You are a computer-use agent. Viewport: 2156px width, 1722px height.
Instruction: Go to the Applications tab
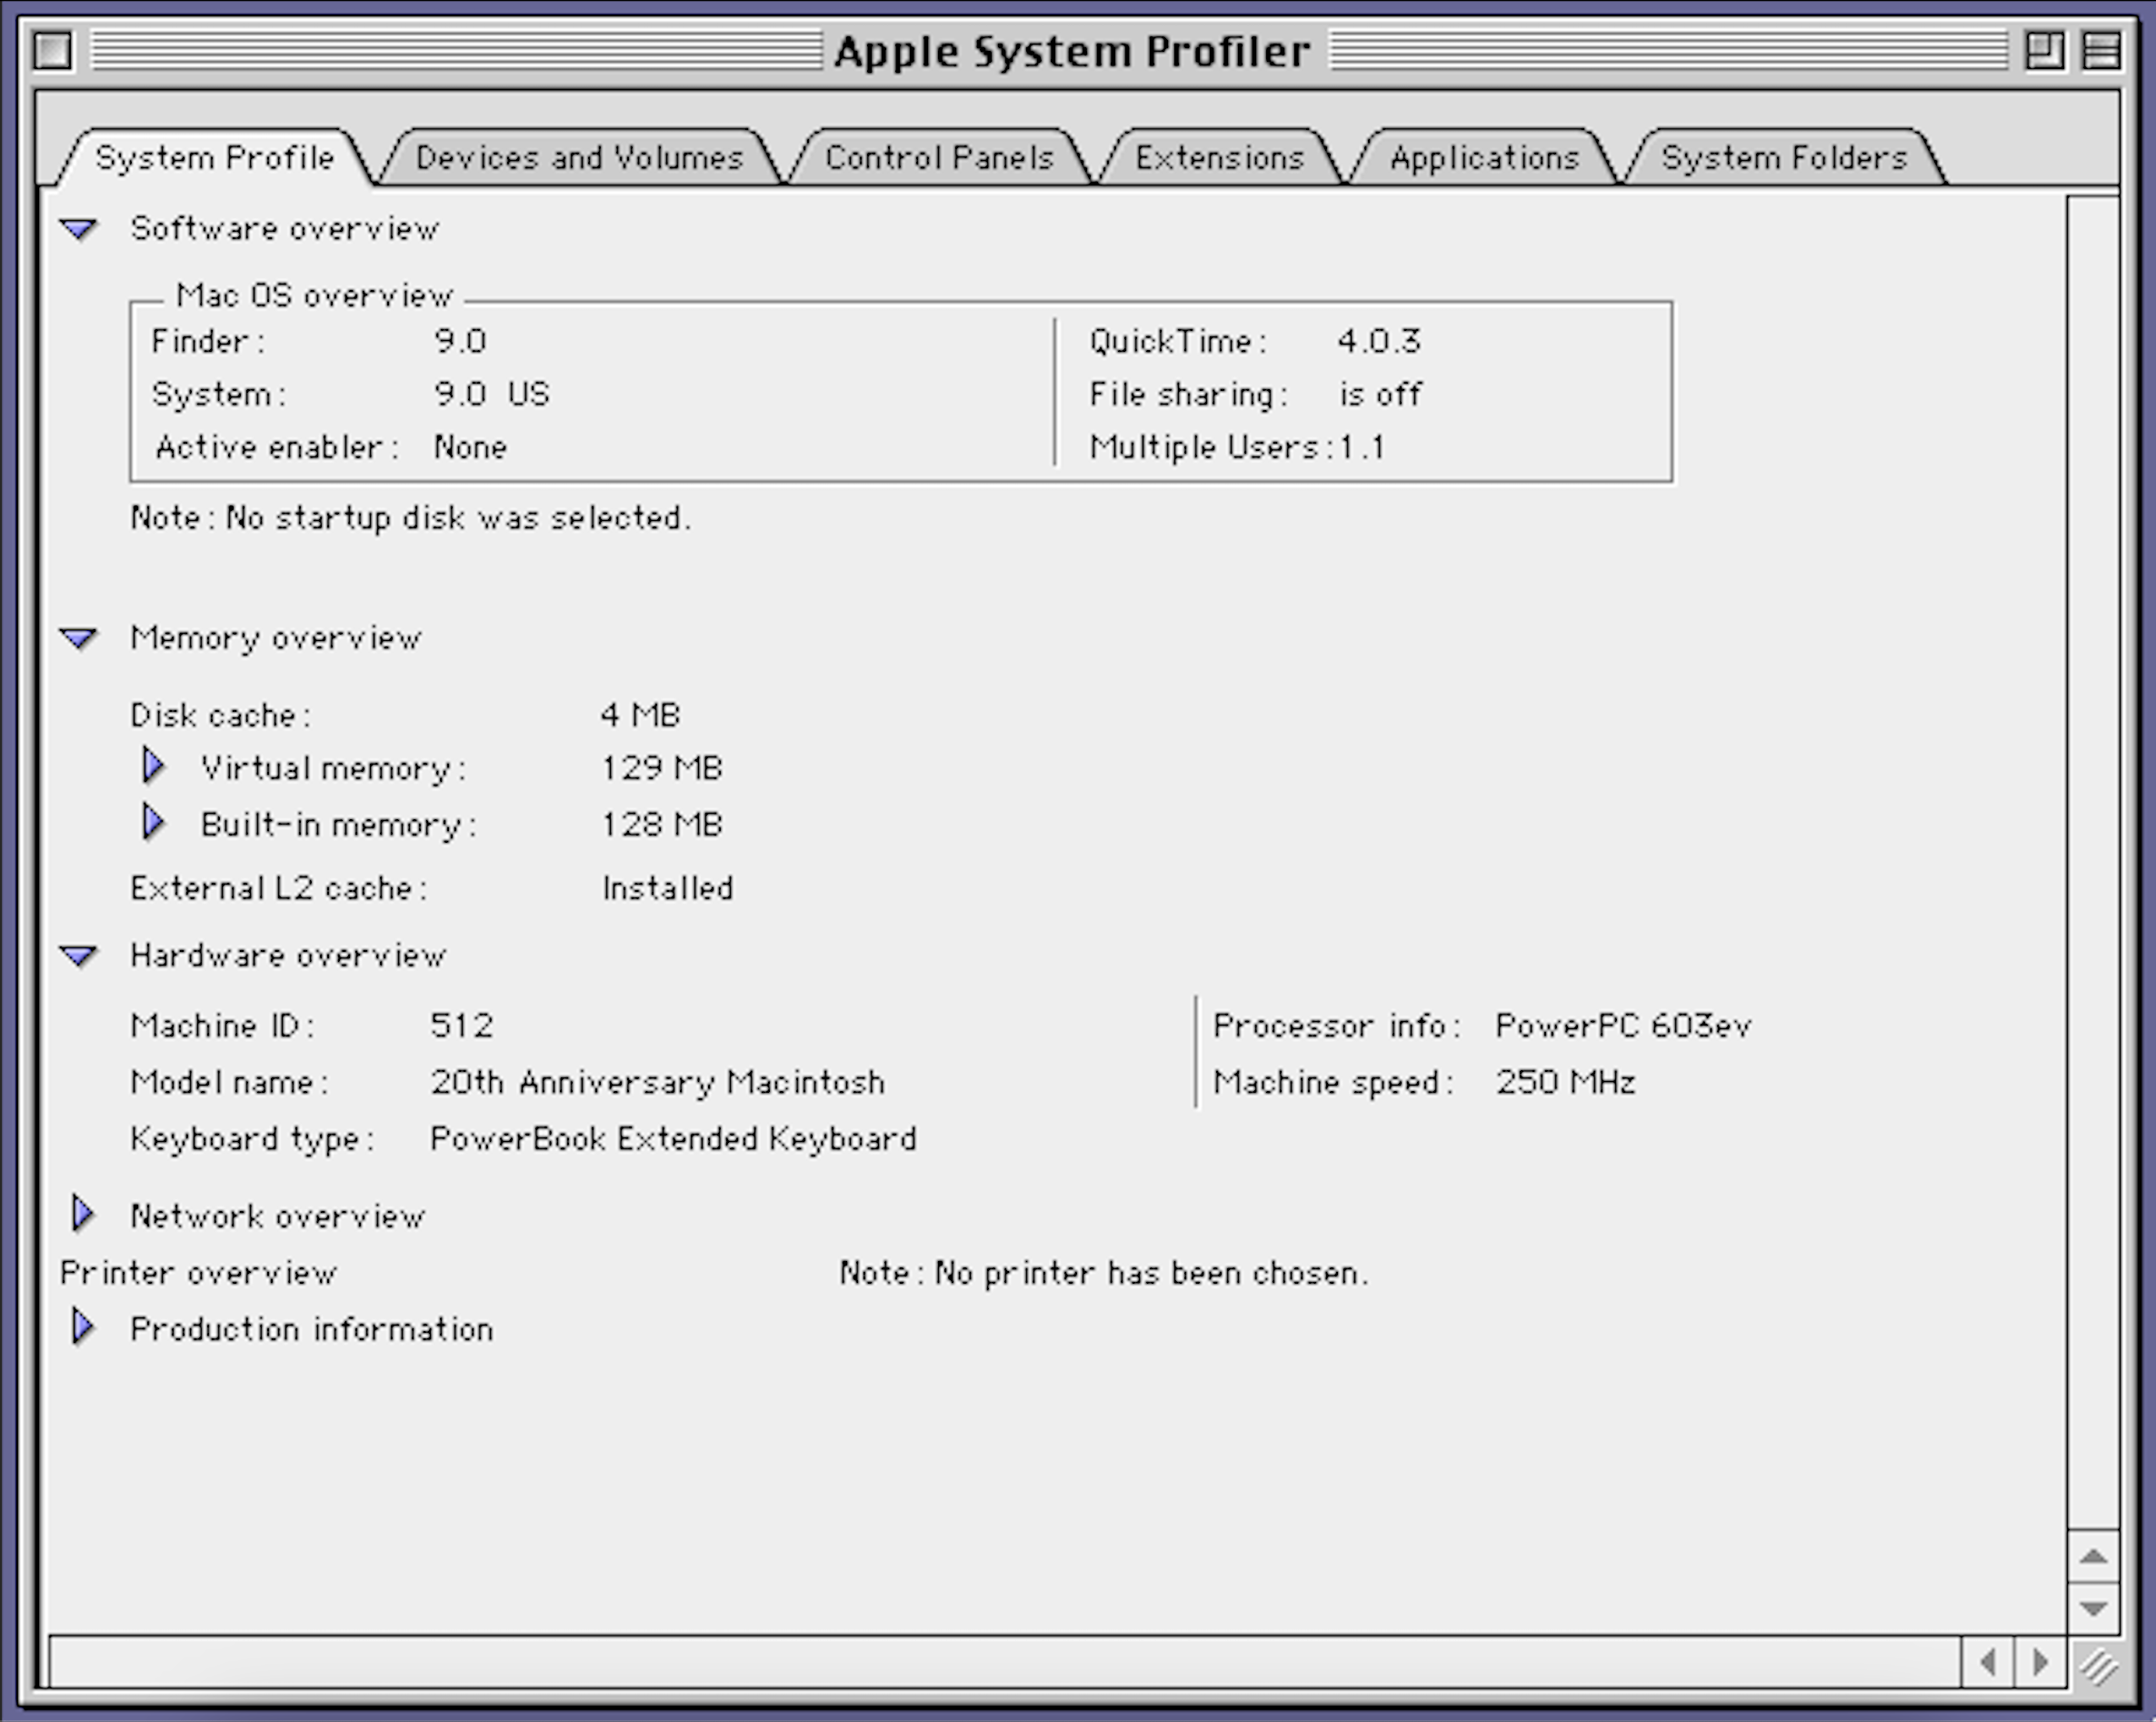tap(1484, 158)
